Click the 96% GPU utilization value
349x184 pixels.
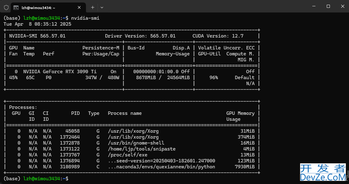214,78
